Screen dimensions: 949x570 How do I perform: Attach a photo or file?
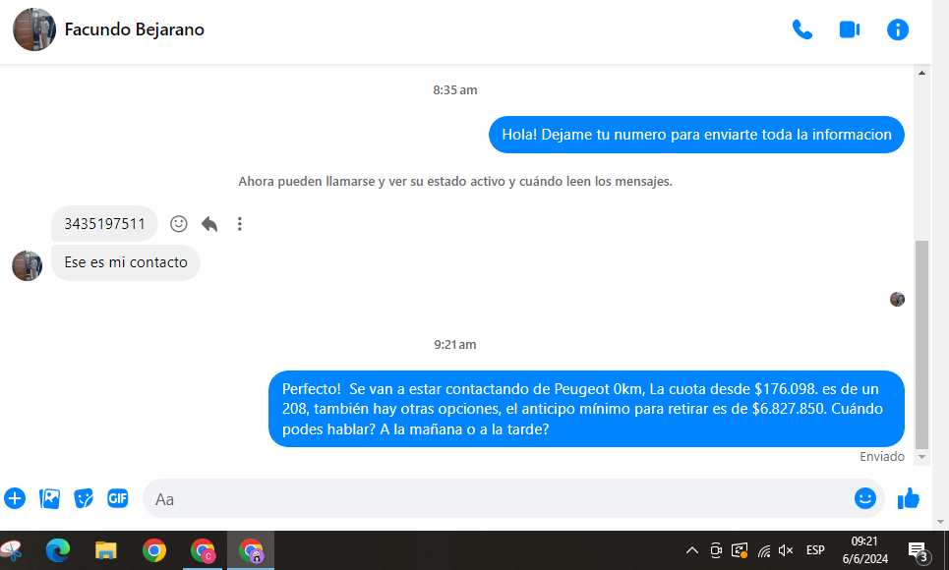pyautogui.click(x=49, y=498)
